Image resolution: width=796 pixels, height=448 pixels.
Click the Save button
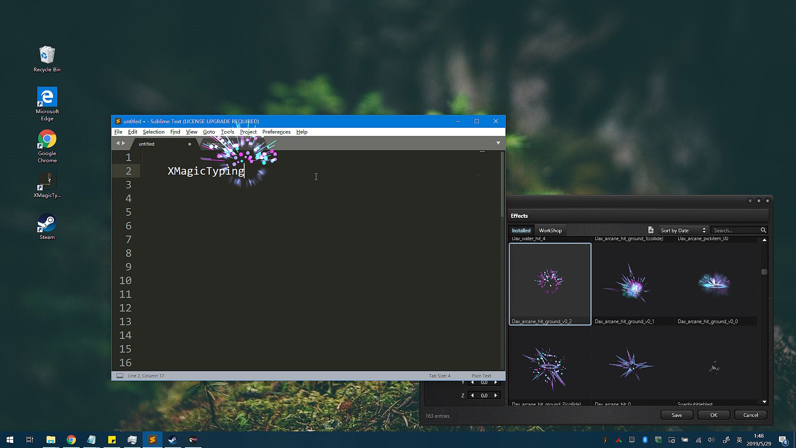point(677,415)
